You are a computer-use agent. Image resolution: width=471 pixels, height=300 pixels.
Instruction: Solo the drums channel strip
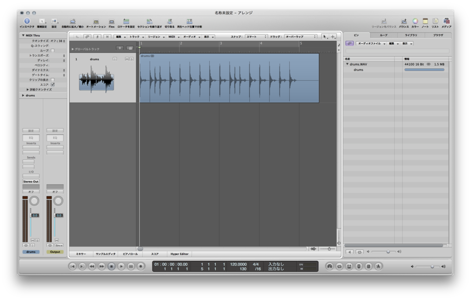pos(37,240)
